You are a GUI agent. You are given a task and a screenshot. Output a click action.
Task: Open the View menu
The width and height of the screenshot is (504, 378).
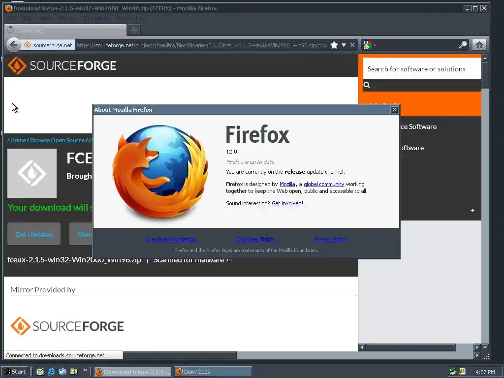[x=45, y=18]
